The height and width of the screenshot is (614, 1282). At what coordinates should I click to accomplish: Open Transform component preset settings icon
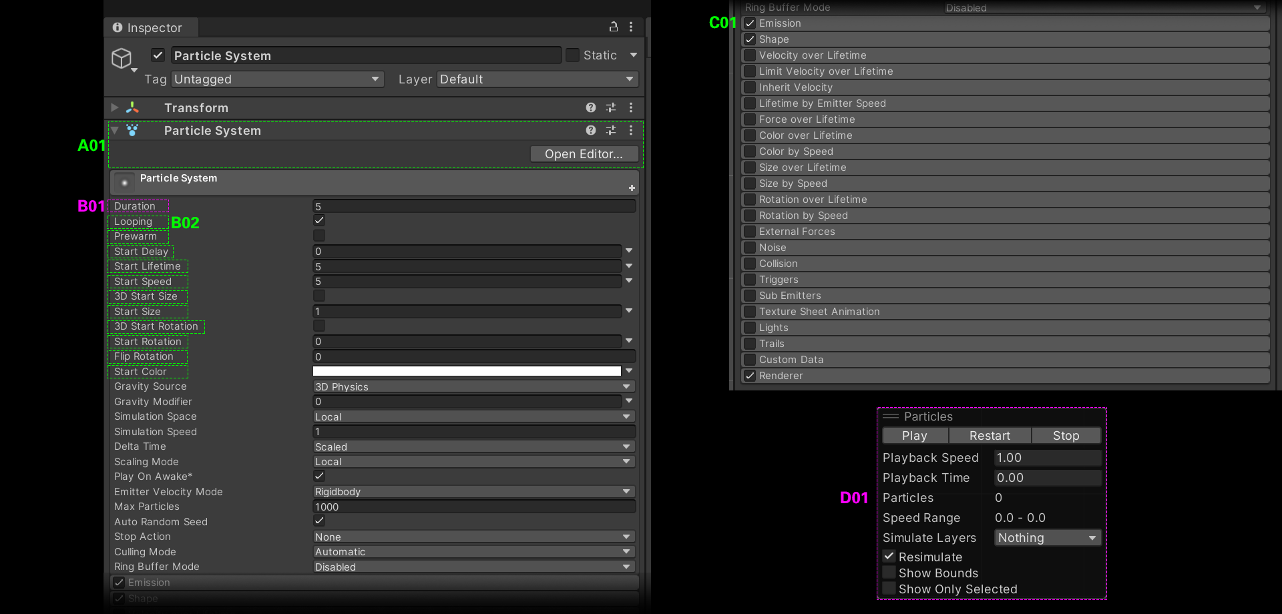click(x=611, y=107)
